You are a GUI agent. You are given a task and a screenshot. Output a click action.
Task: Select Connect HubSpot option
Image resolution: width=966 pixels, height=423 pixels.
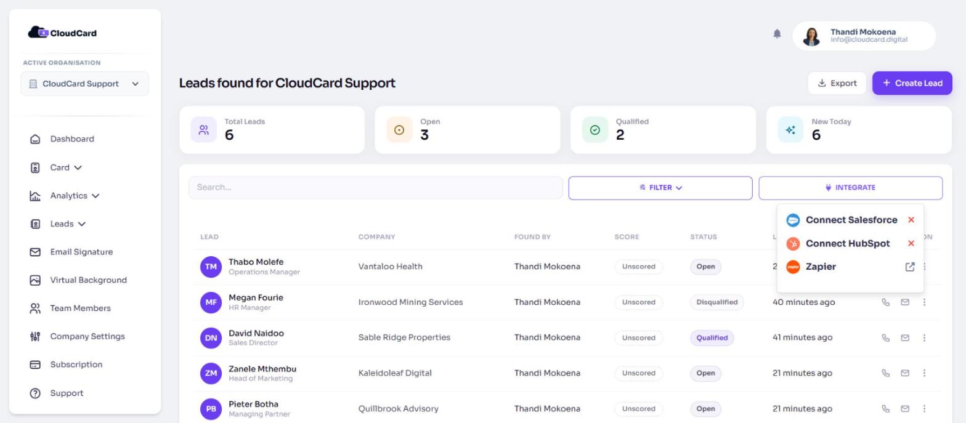pyautogui.click(x=847, y=243)
